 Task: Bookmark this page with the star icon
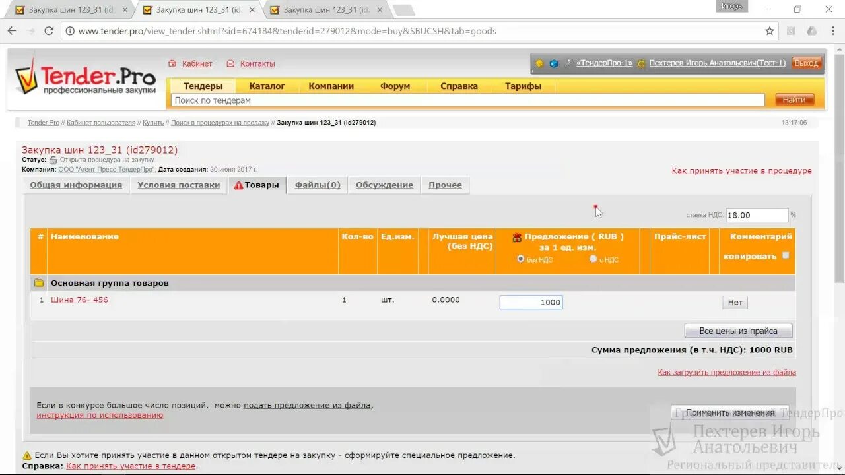(770, 31)
